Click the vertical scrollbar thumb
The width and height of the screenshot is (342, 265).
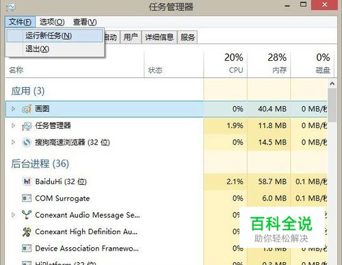point(332,105)
